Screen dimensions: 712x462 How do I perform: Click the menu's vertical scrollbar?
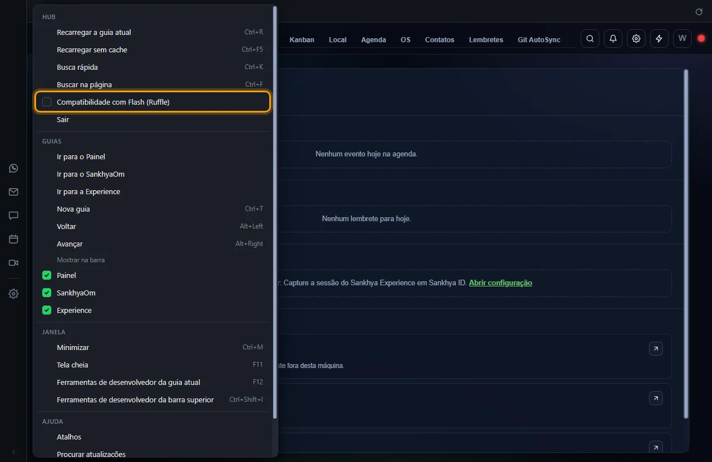[x=275, y=212]
